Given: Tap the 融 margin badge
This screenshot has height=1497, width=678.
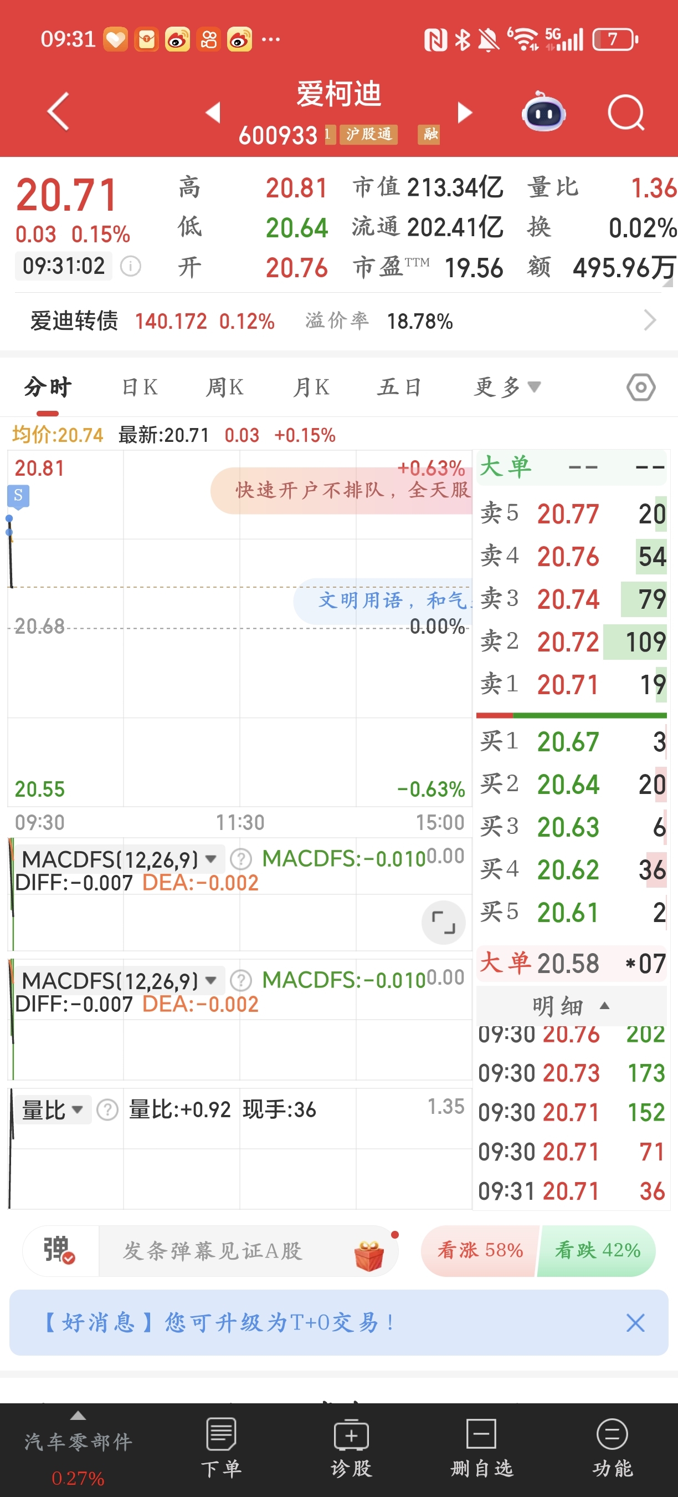Looking at the screenshot, I should tap(429, 135).
